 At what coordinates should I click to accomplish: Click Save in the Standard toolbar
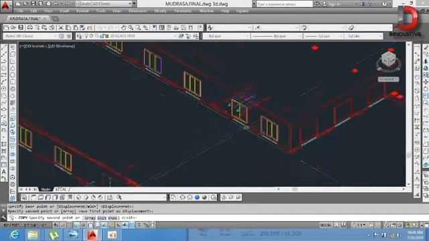tap(21, 27)
